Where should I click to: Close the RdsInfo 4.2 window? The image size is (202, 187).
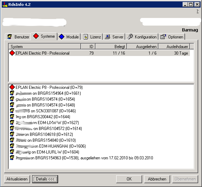(x=197, y=4)
